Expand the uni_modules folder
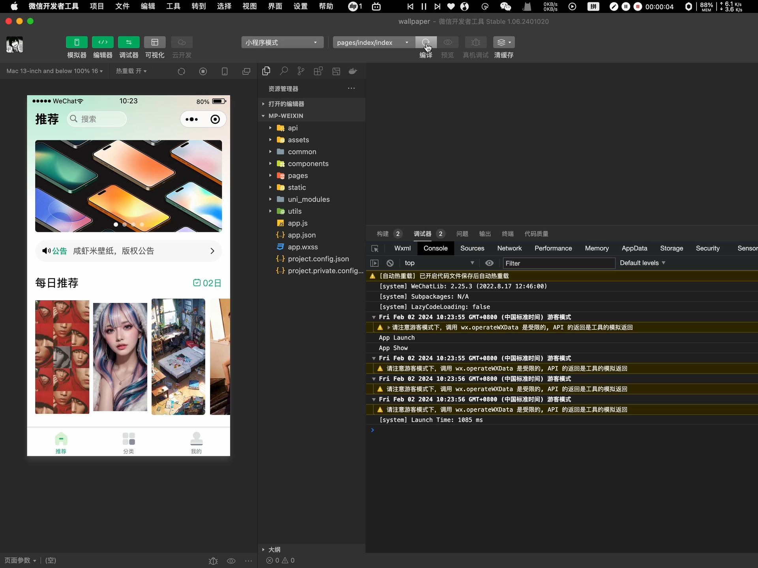The height and width of the screenshot is (568, 758). pos(311,199)
